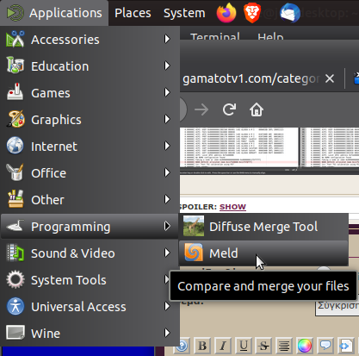
Task: Click the browser forward arrow
Action: coord(201,109)
